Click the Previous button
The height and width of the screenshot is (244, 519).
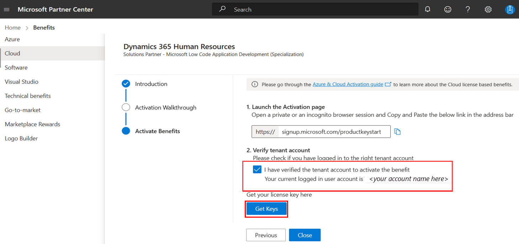266,235
